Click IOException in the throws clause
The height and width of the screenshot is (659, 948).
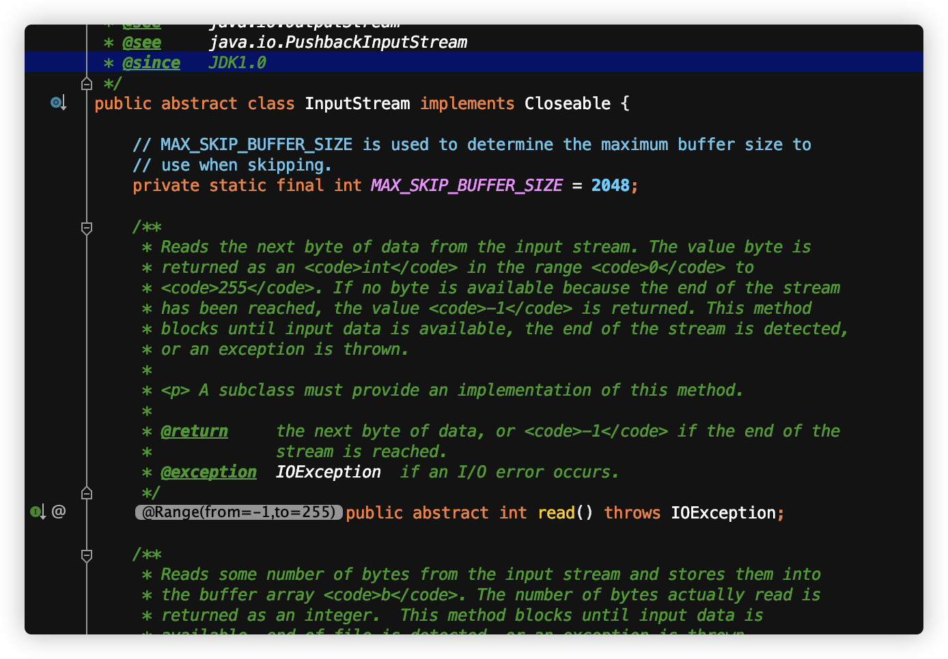[723, 513]
